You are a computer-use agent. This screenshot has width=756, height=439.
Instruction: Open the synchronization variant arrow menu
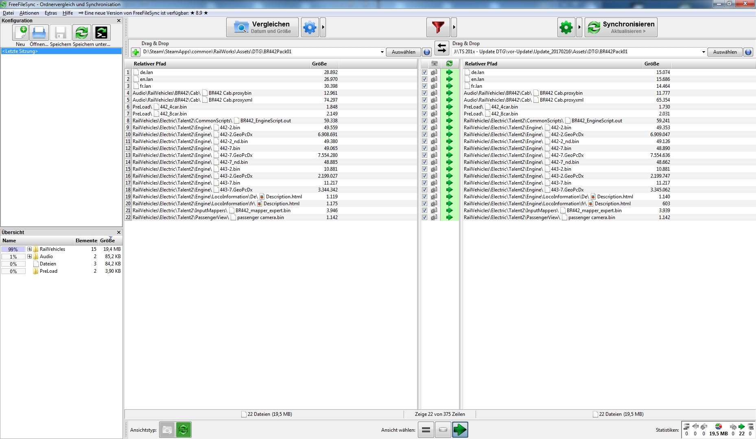pos(579,27)
